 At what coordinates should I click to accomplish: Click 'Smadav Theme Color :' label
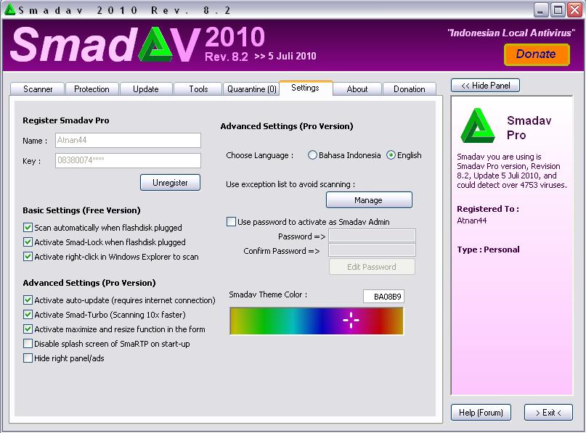(x=268, y=294)
